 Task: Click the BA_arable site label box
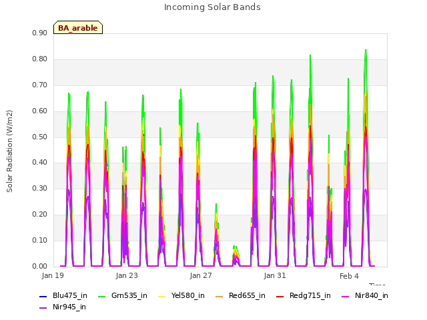pos(78,27)
